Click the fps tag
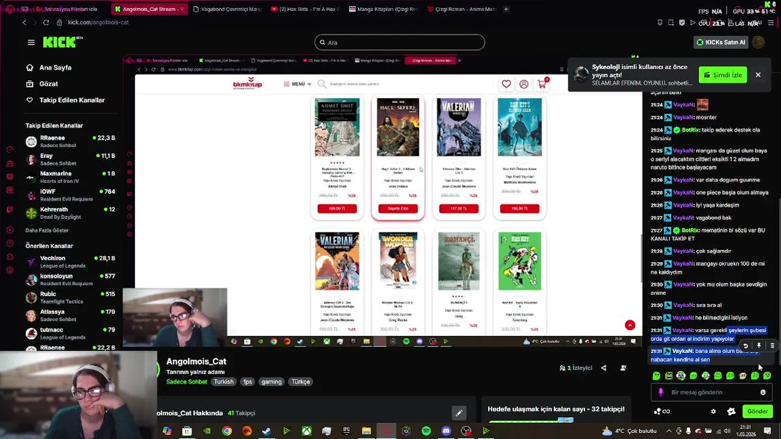781x439 pixels. click(247, 382)
